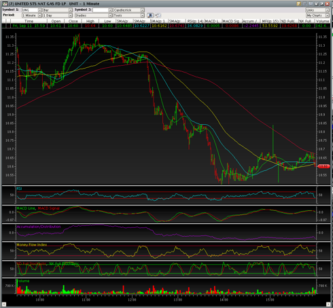Click the red 10.60 current price marker

pos(323,166)
